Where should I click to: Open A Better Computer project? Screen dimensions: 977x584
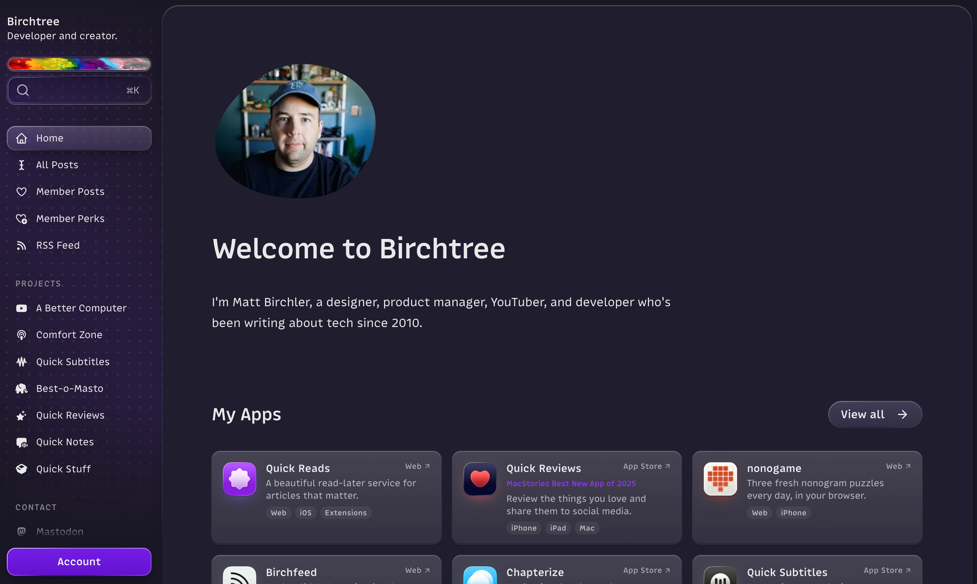pos(79,308)
